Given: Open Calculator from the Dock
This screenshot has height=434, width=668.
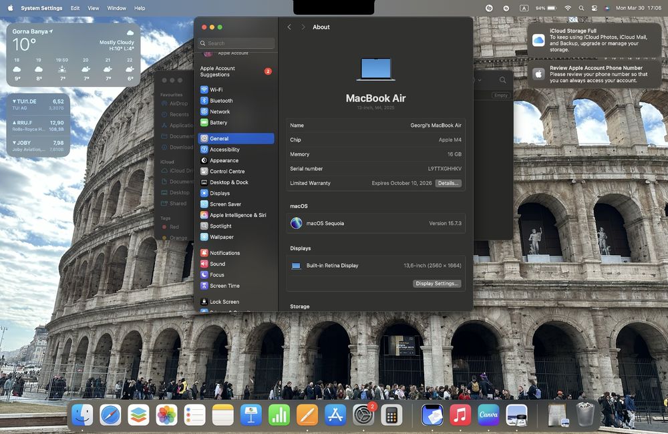Looking at the screenshot, I should click(x=391, y=415).
